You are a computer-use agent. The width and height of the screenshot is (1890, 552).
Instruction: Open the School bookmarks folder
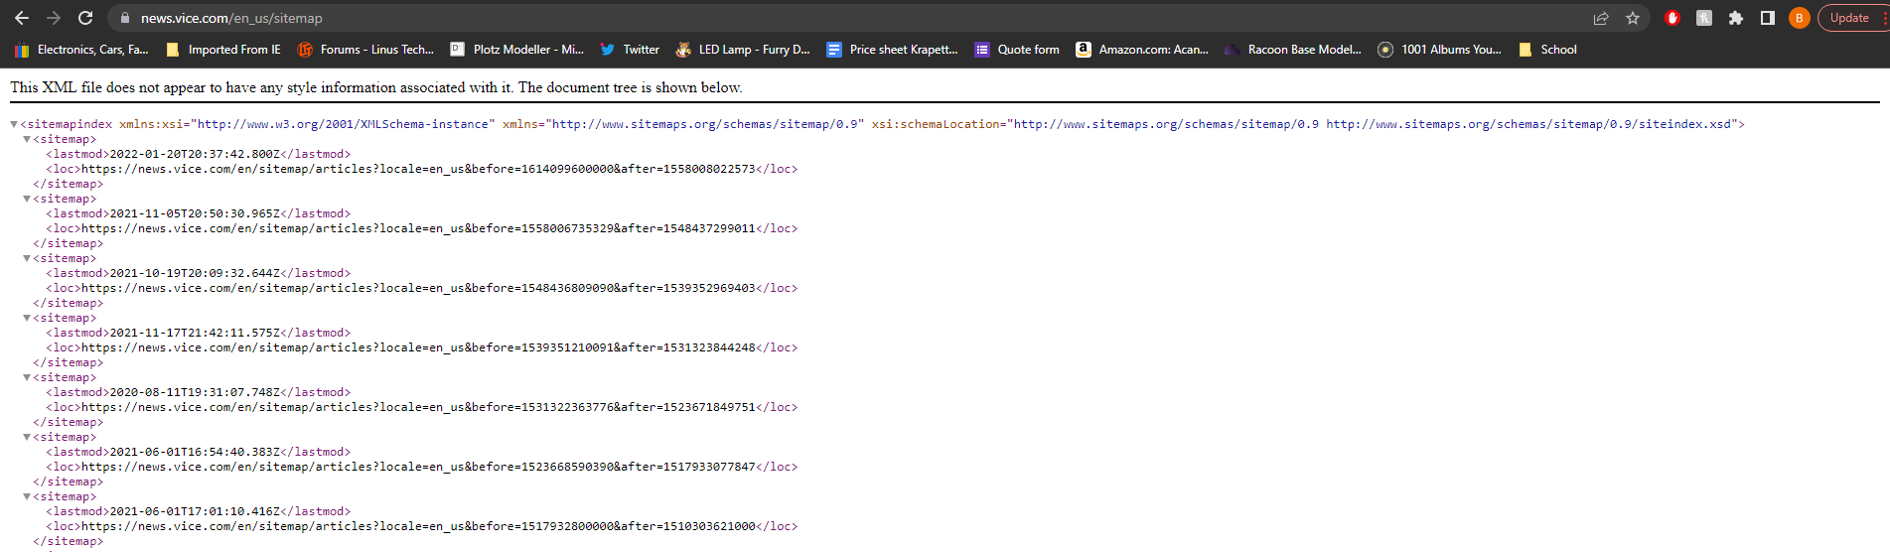(1547, 50)
